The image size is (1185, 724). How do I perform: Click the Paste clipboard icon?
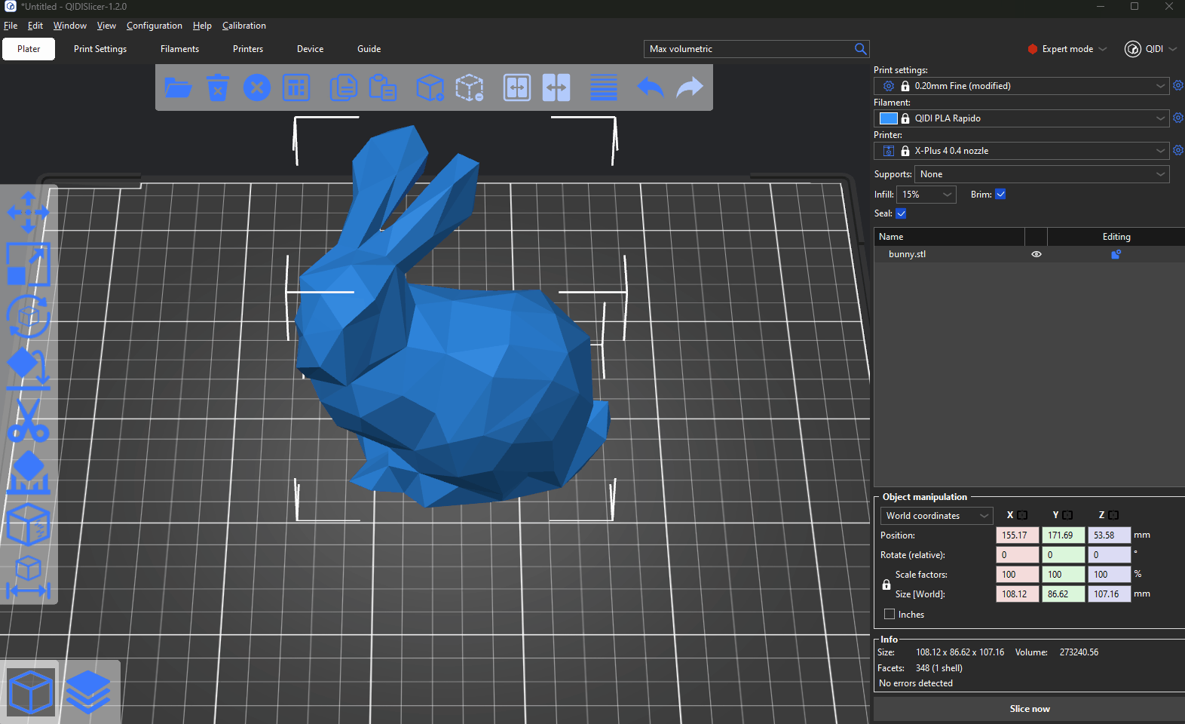pos(382,87)
